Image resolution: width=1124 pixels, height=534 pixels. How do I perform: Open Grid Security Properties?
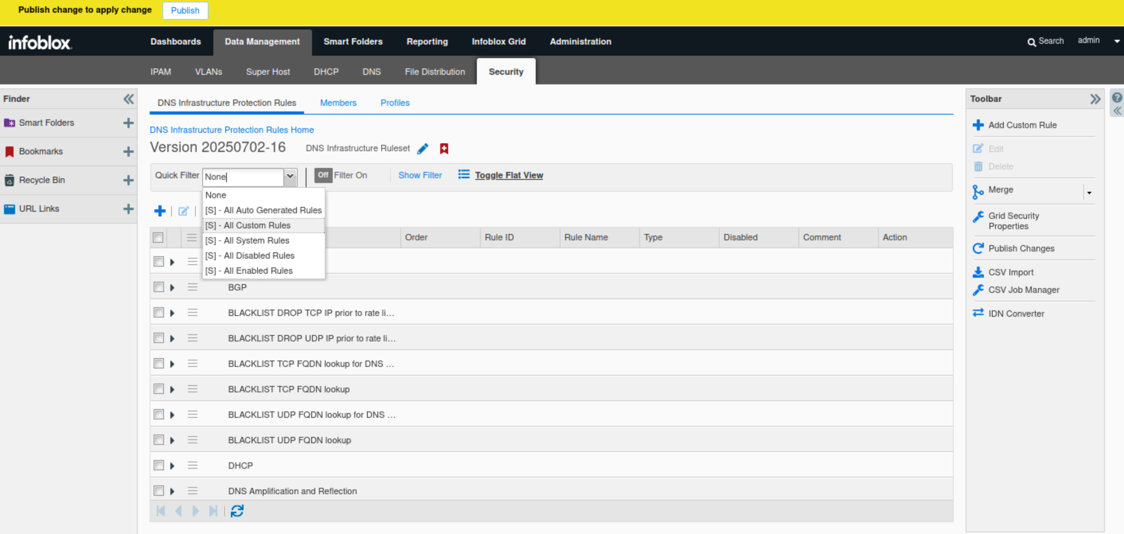tap(1014, 221)
